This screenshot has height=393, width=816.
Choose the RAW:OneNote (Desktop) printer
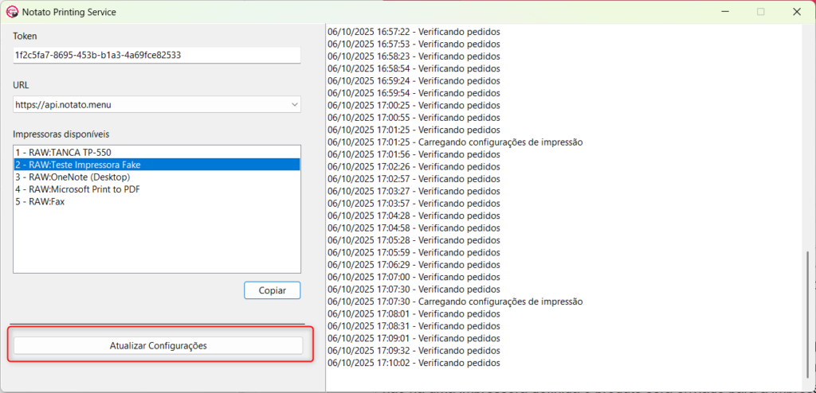[72, 177]
